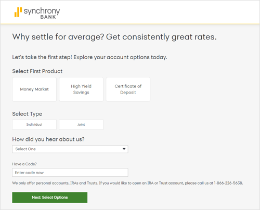Click the BANK text under synchrony logo
This screenshot has width=260, height=210.
tap(48, 17)
